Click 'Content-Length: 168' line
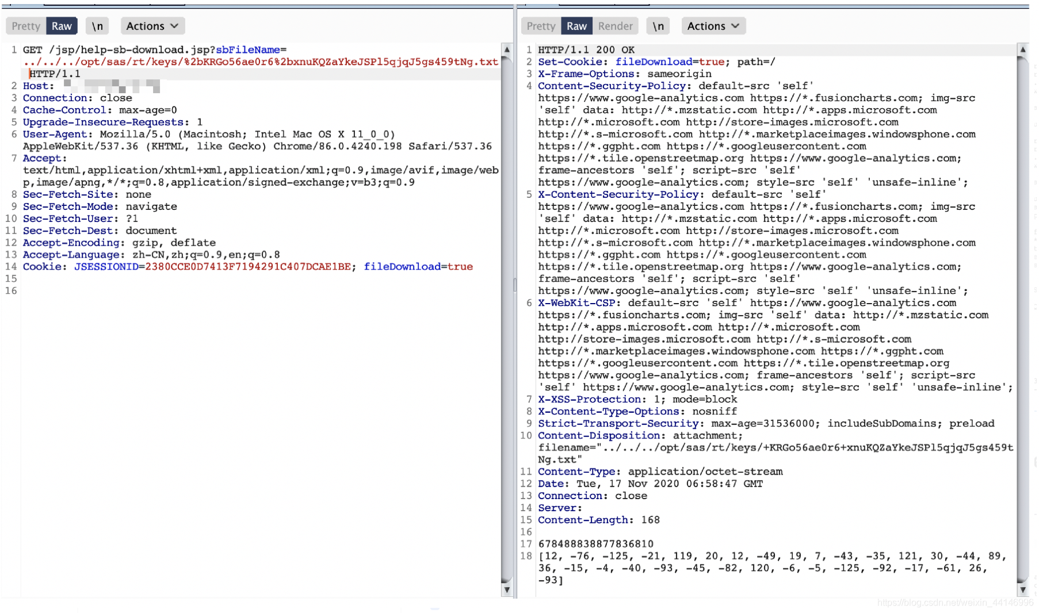This screenshot has width=1039, height=613. [599, 520]
